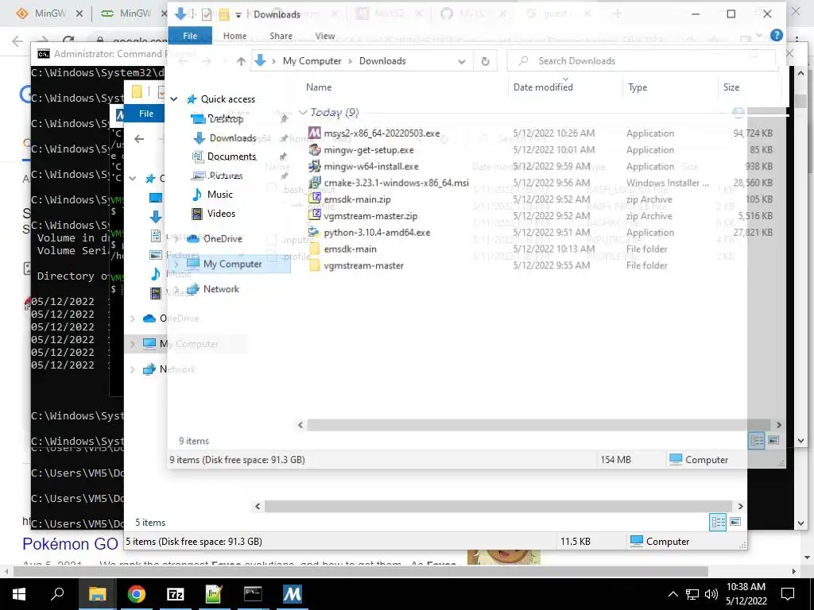Open the Home ribbon tab
This screenshot has height=610, width=814.
click(235, 36)
